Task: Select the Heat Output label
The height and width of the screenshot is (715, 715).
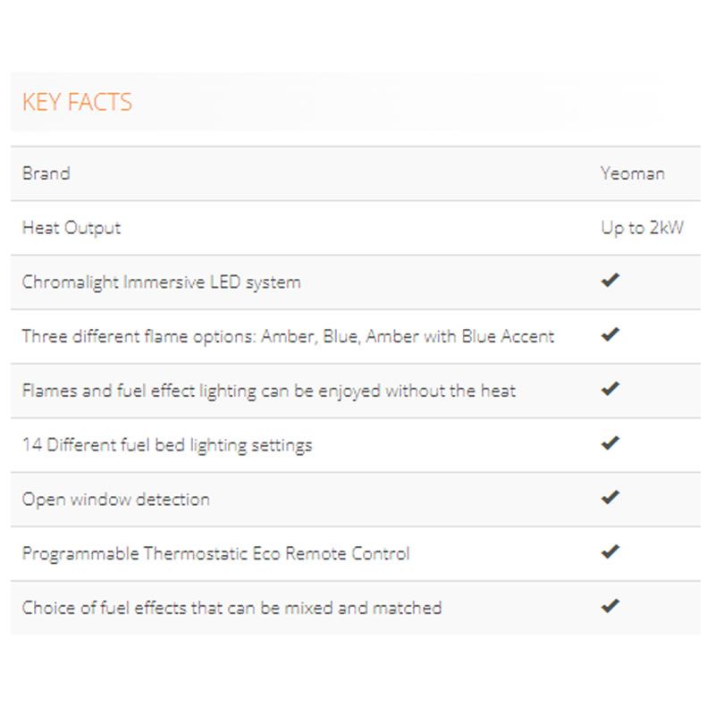Action: 71,228
